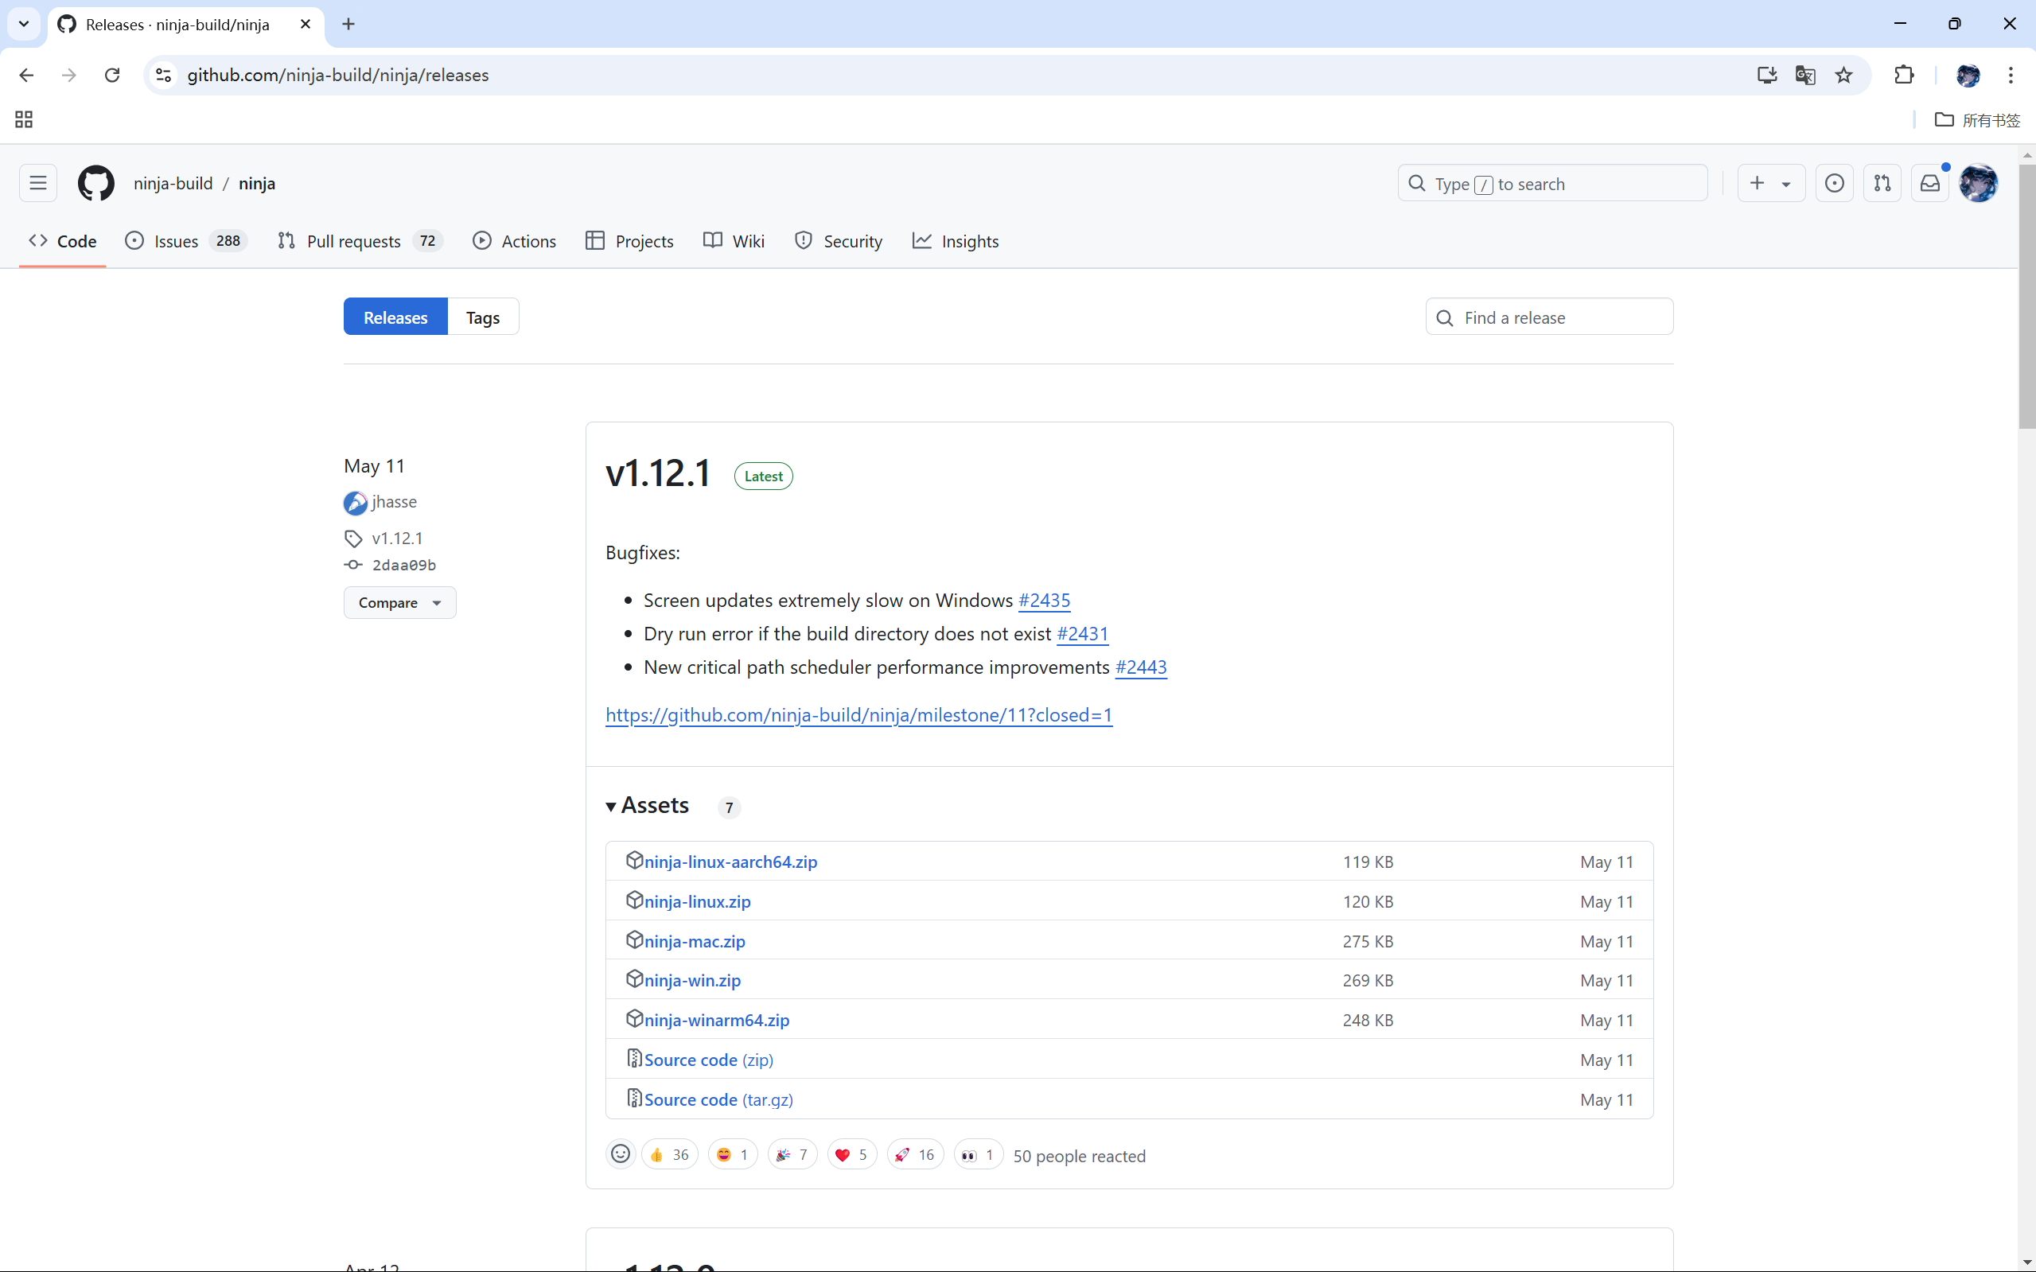
Task: Open the Chrome profile avatar in toolbar
Action: [1968, 75]
